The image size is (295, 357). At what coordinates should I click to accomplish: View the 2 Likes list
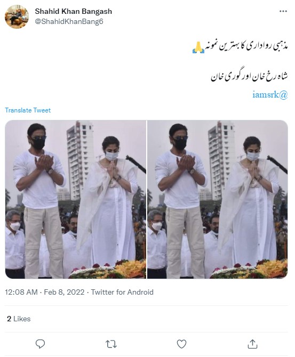coord(19,319)
